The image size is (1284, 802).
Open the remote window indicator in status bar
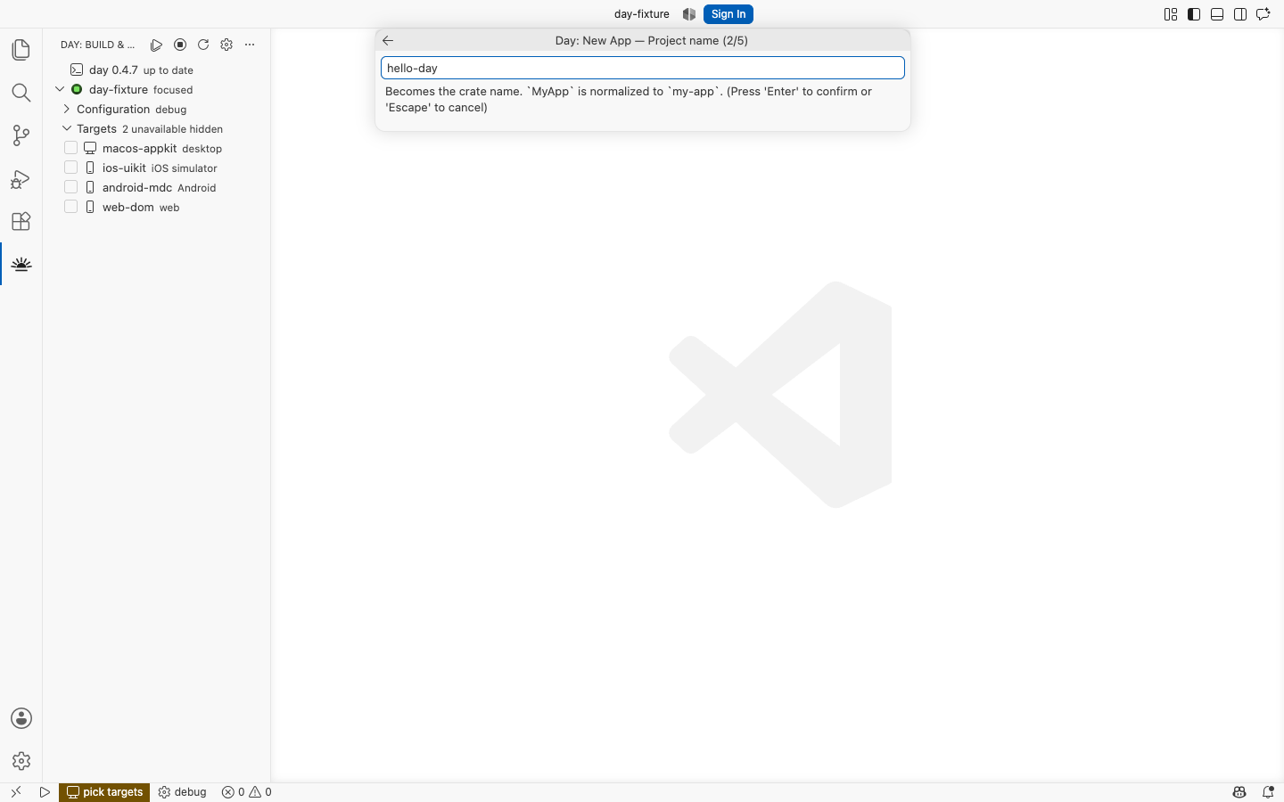tap(16, 792)
